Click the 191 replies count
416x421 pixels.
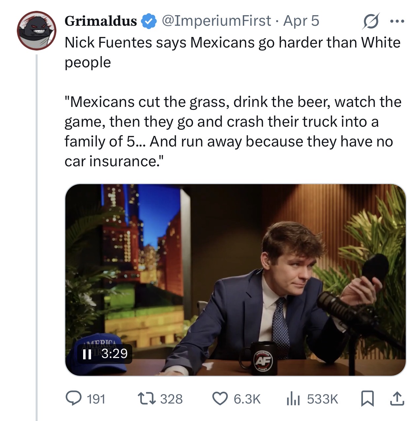(96, 399)
